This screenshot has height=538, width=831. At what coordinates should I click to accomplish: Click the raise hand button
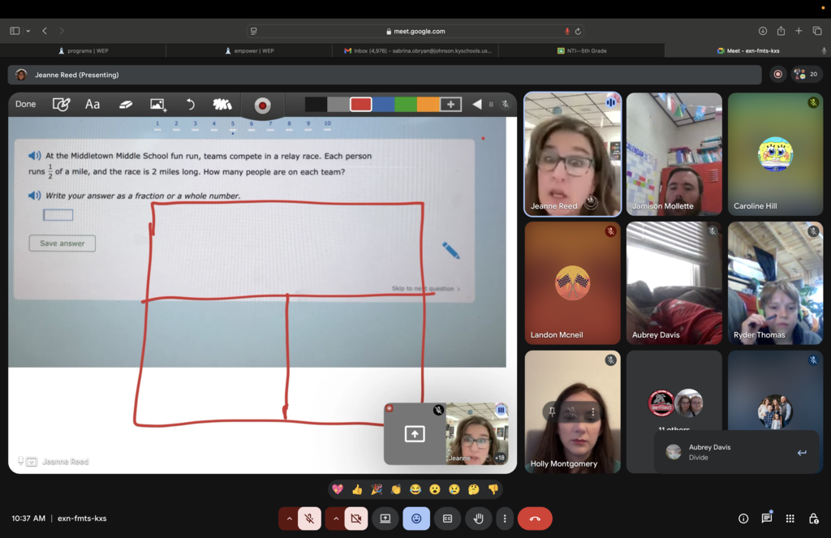479,519
